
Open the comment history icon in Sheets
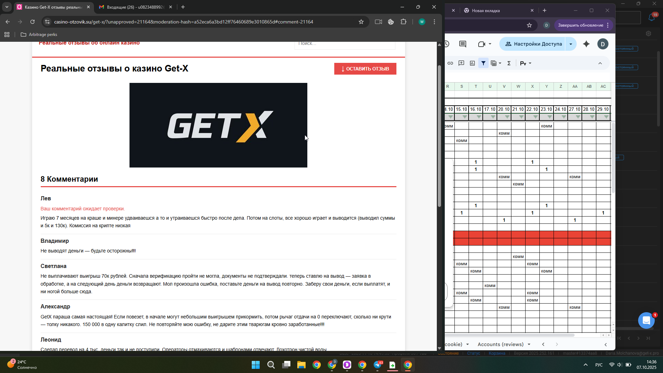pos(463,44)
